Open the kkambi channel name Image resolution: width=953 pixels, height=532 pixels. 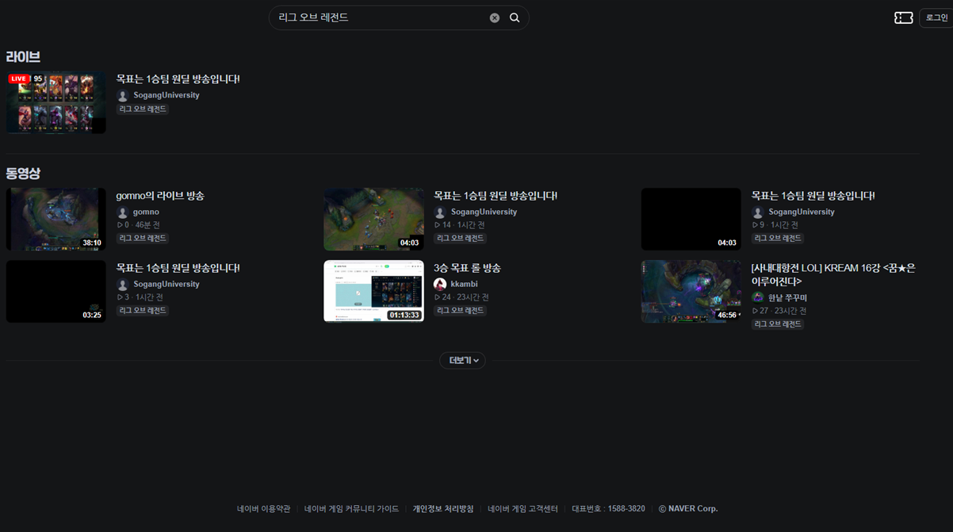click(464, 284)
